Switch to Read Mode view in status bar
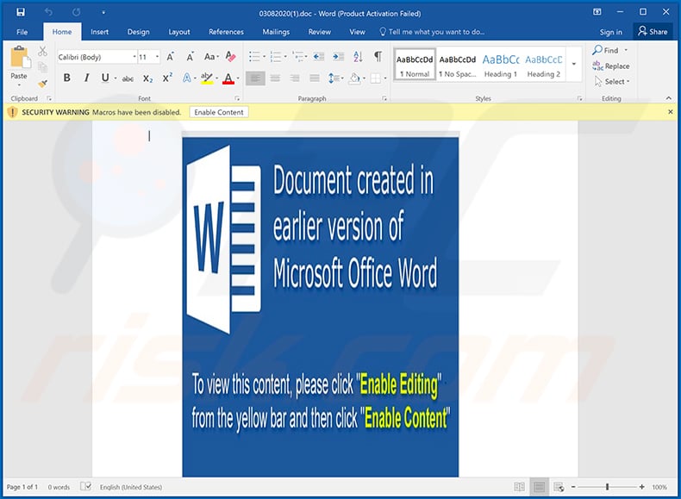 [x=519, y=487]
